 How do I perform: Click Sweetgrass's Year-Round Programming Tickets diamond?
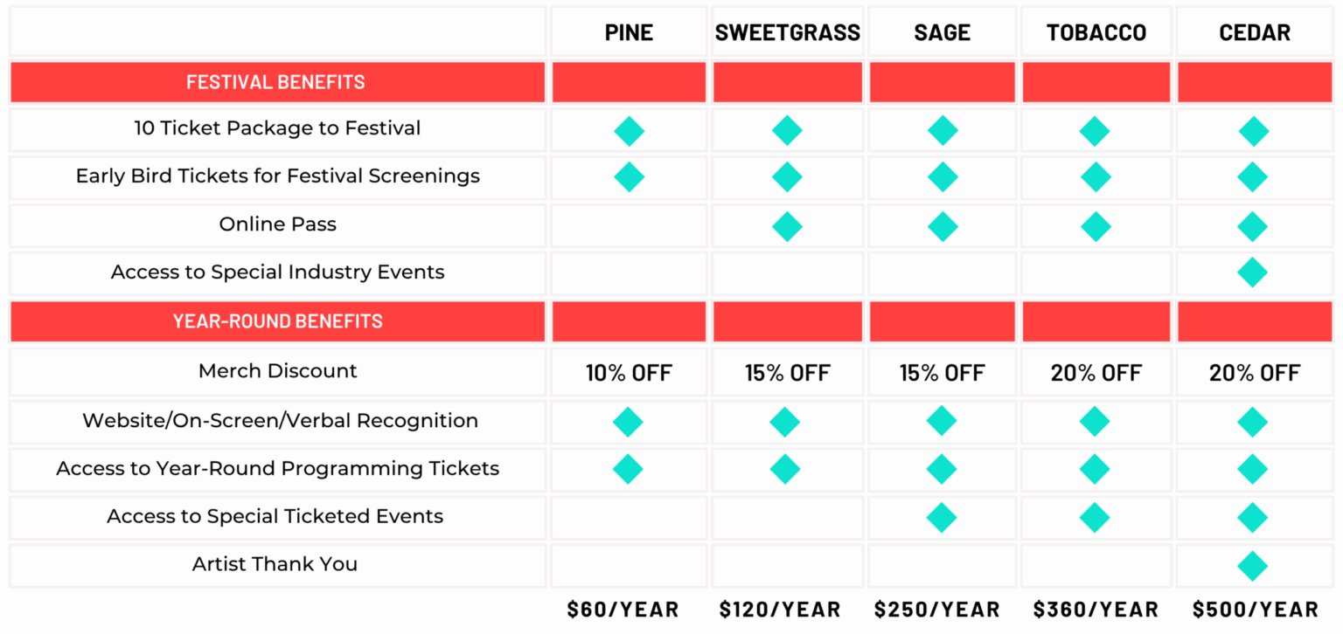pyautogui.click(x=784, y=469)
